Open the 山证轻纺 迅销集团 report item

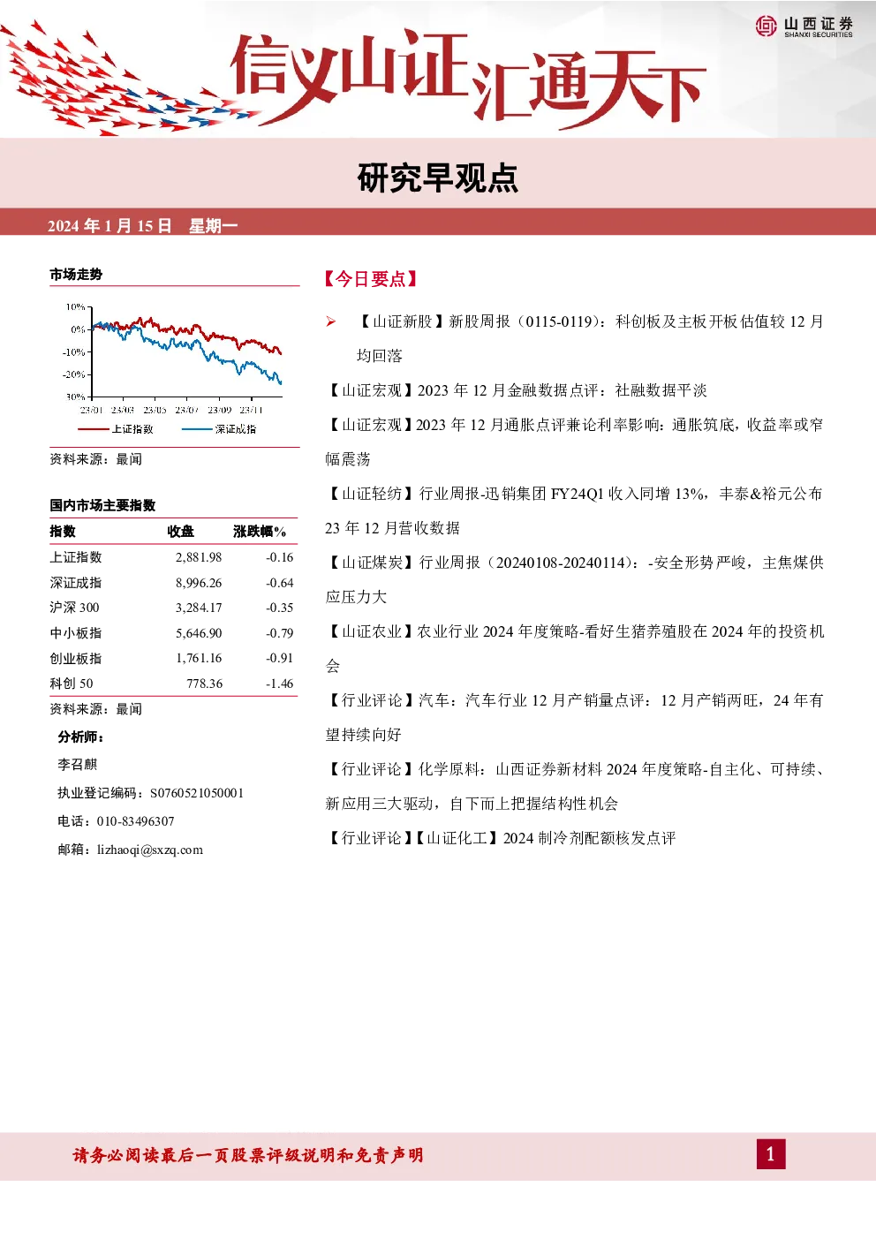(575, 510)
